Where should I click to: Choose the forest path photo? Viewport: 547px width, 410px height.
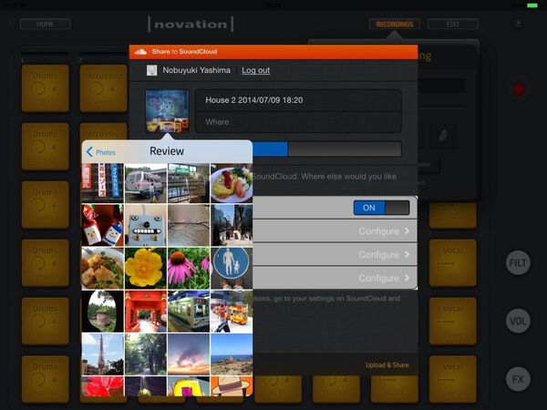(146, 354)
